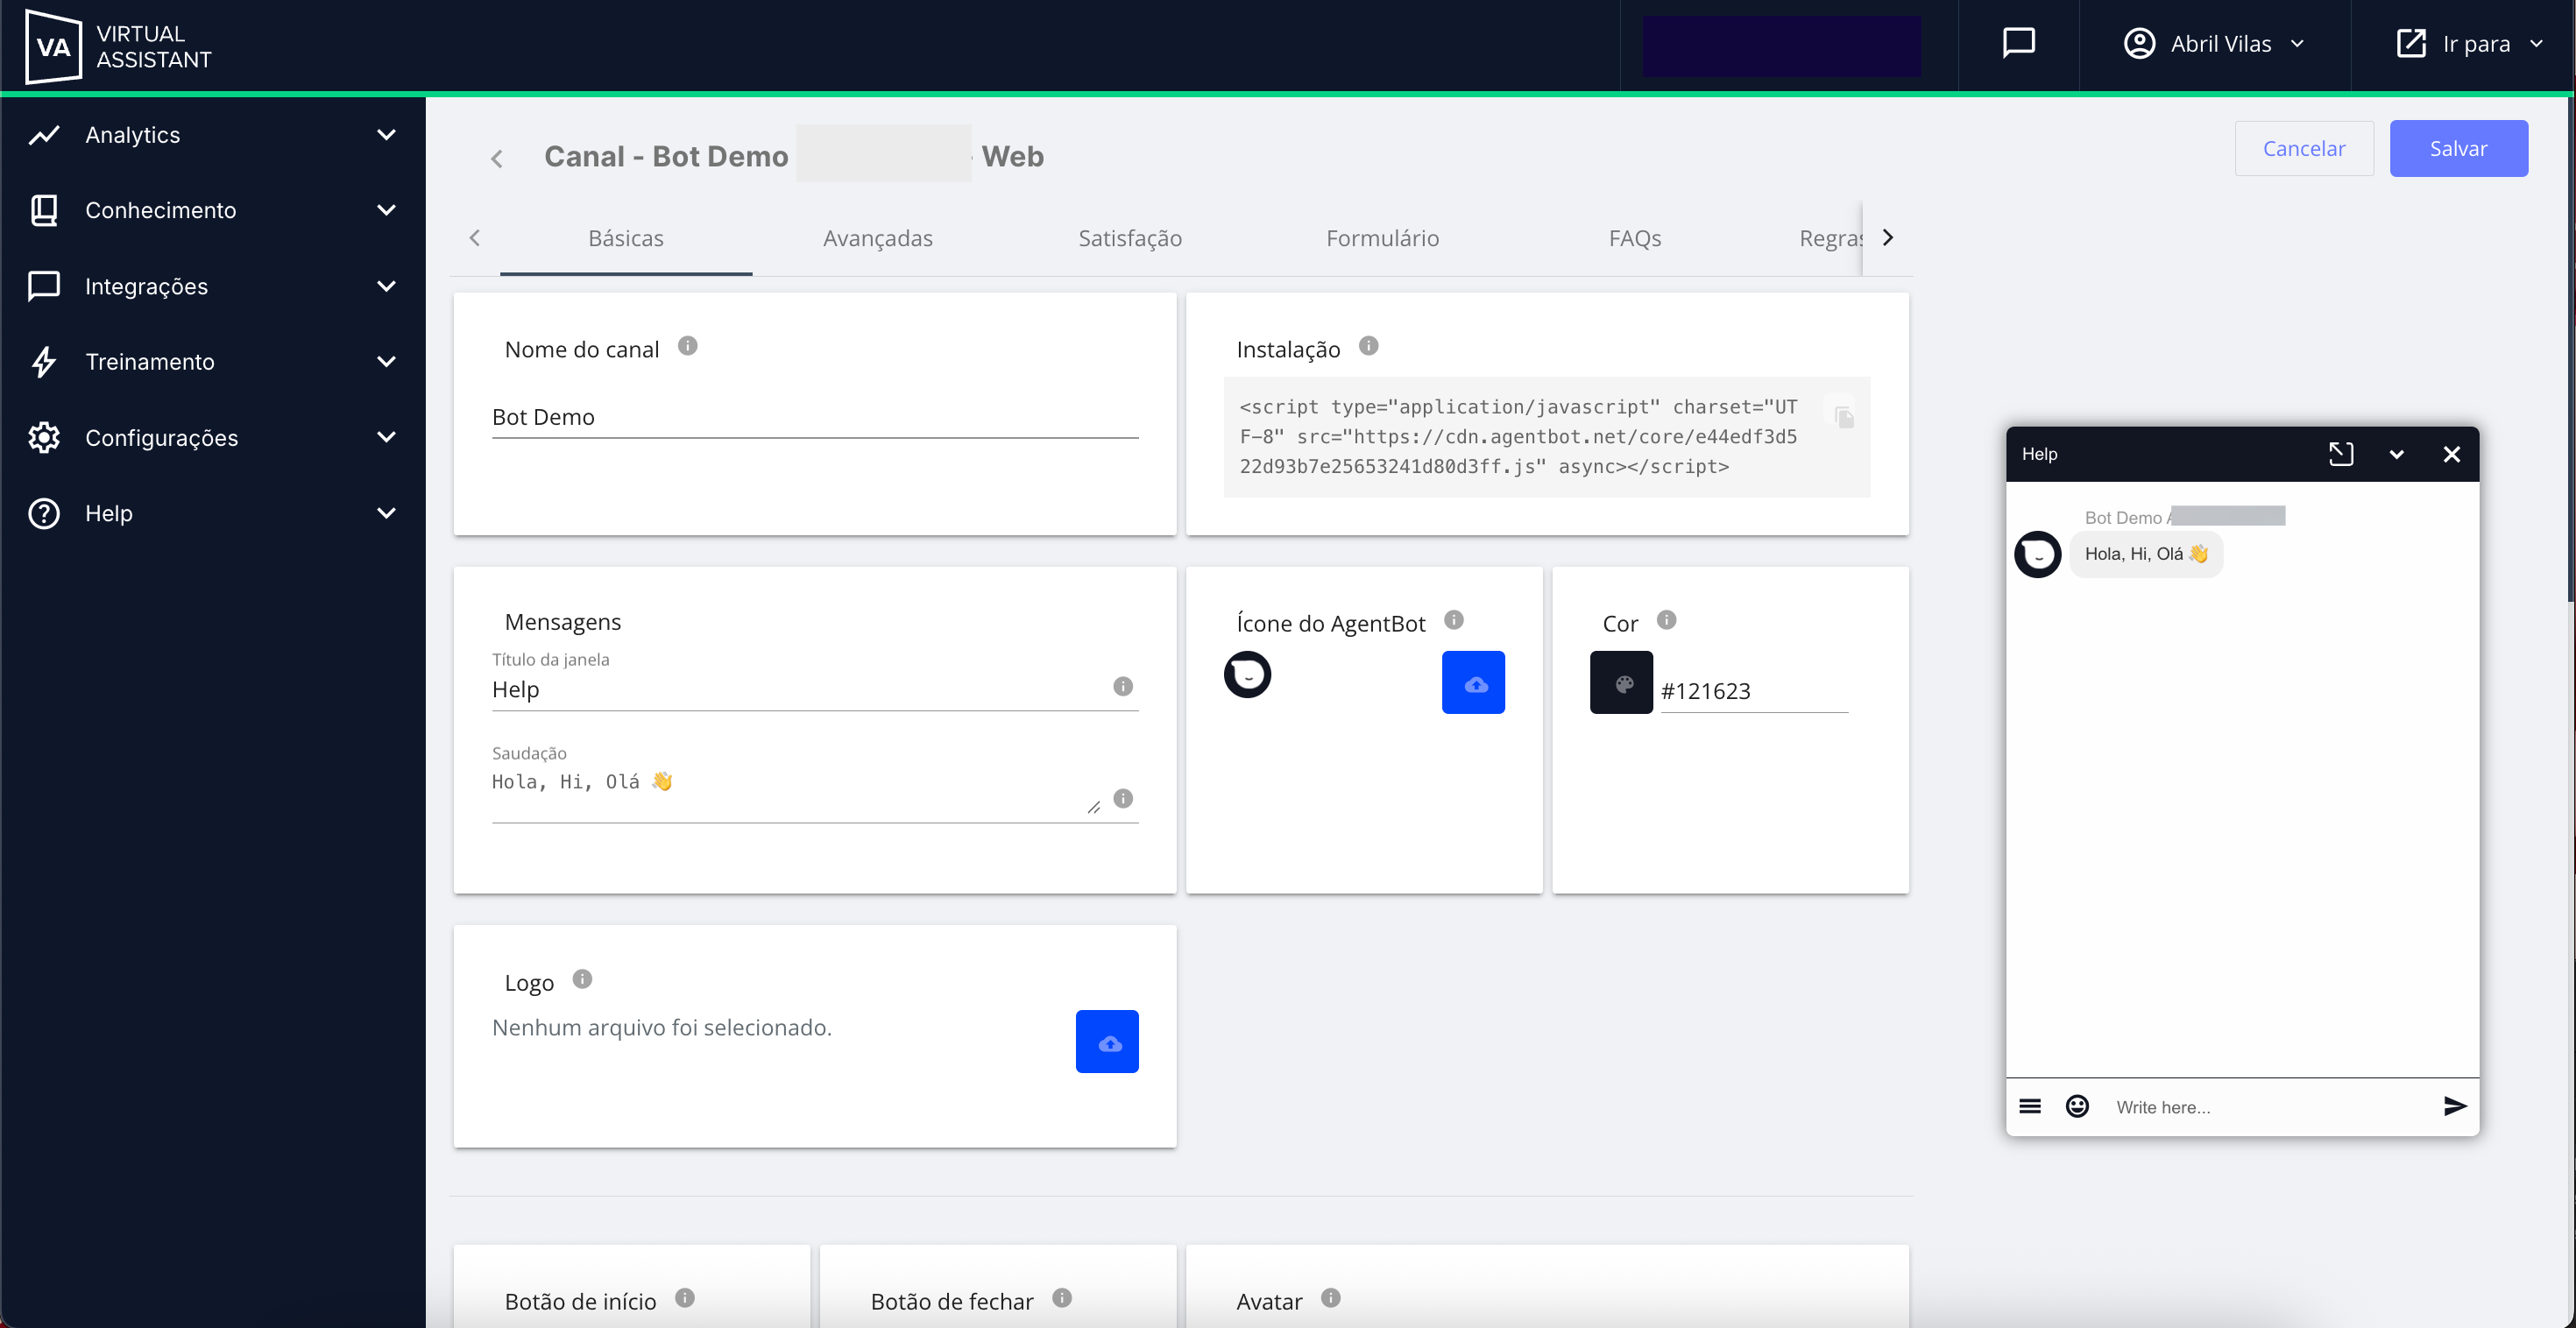Open the Satisfação tab
2576x1328 pixels.
1129,238
